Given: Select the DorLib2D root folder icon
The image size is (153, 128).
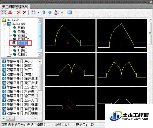Looking at the screenshot, I should point(4,20).
